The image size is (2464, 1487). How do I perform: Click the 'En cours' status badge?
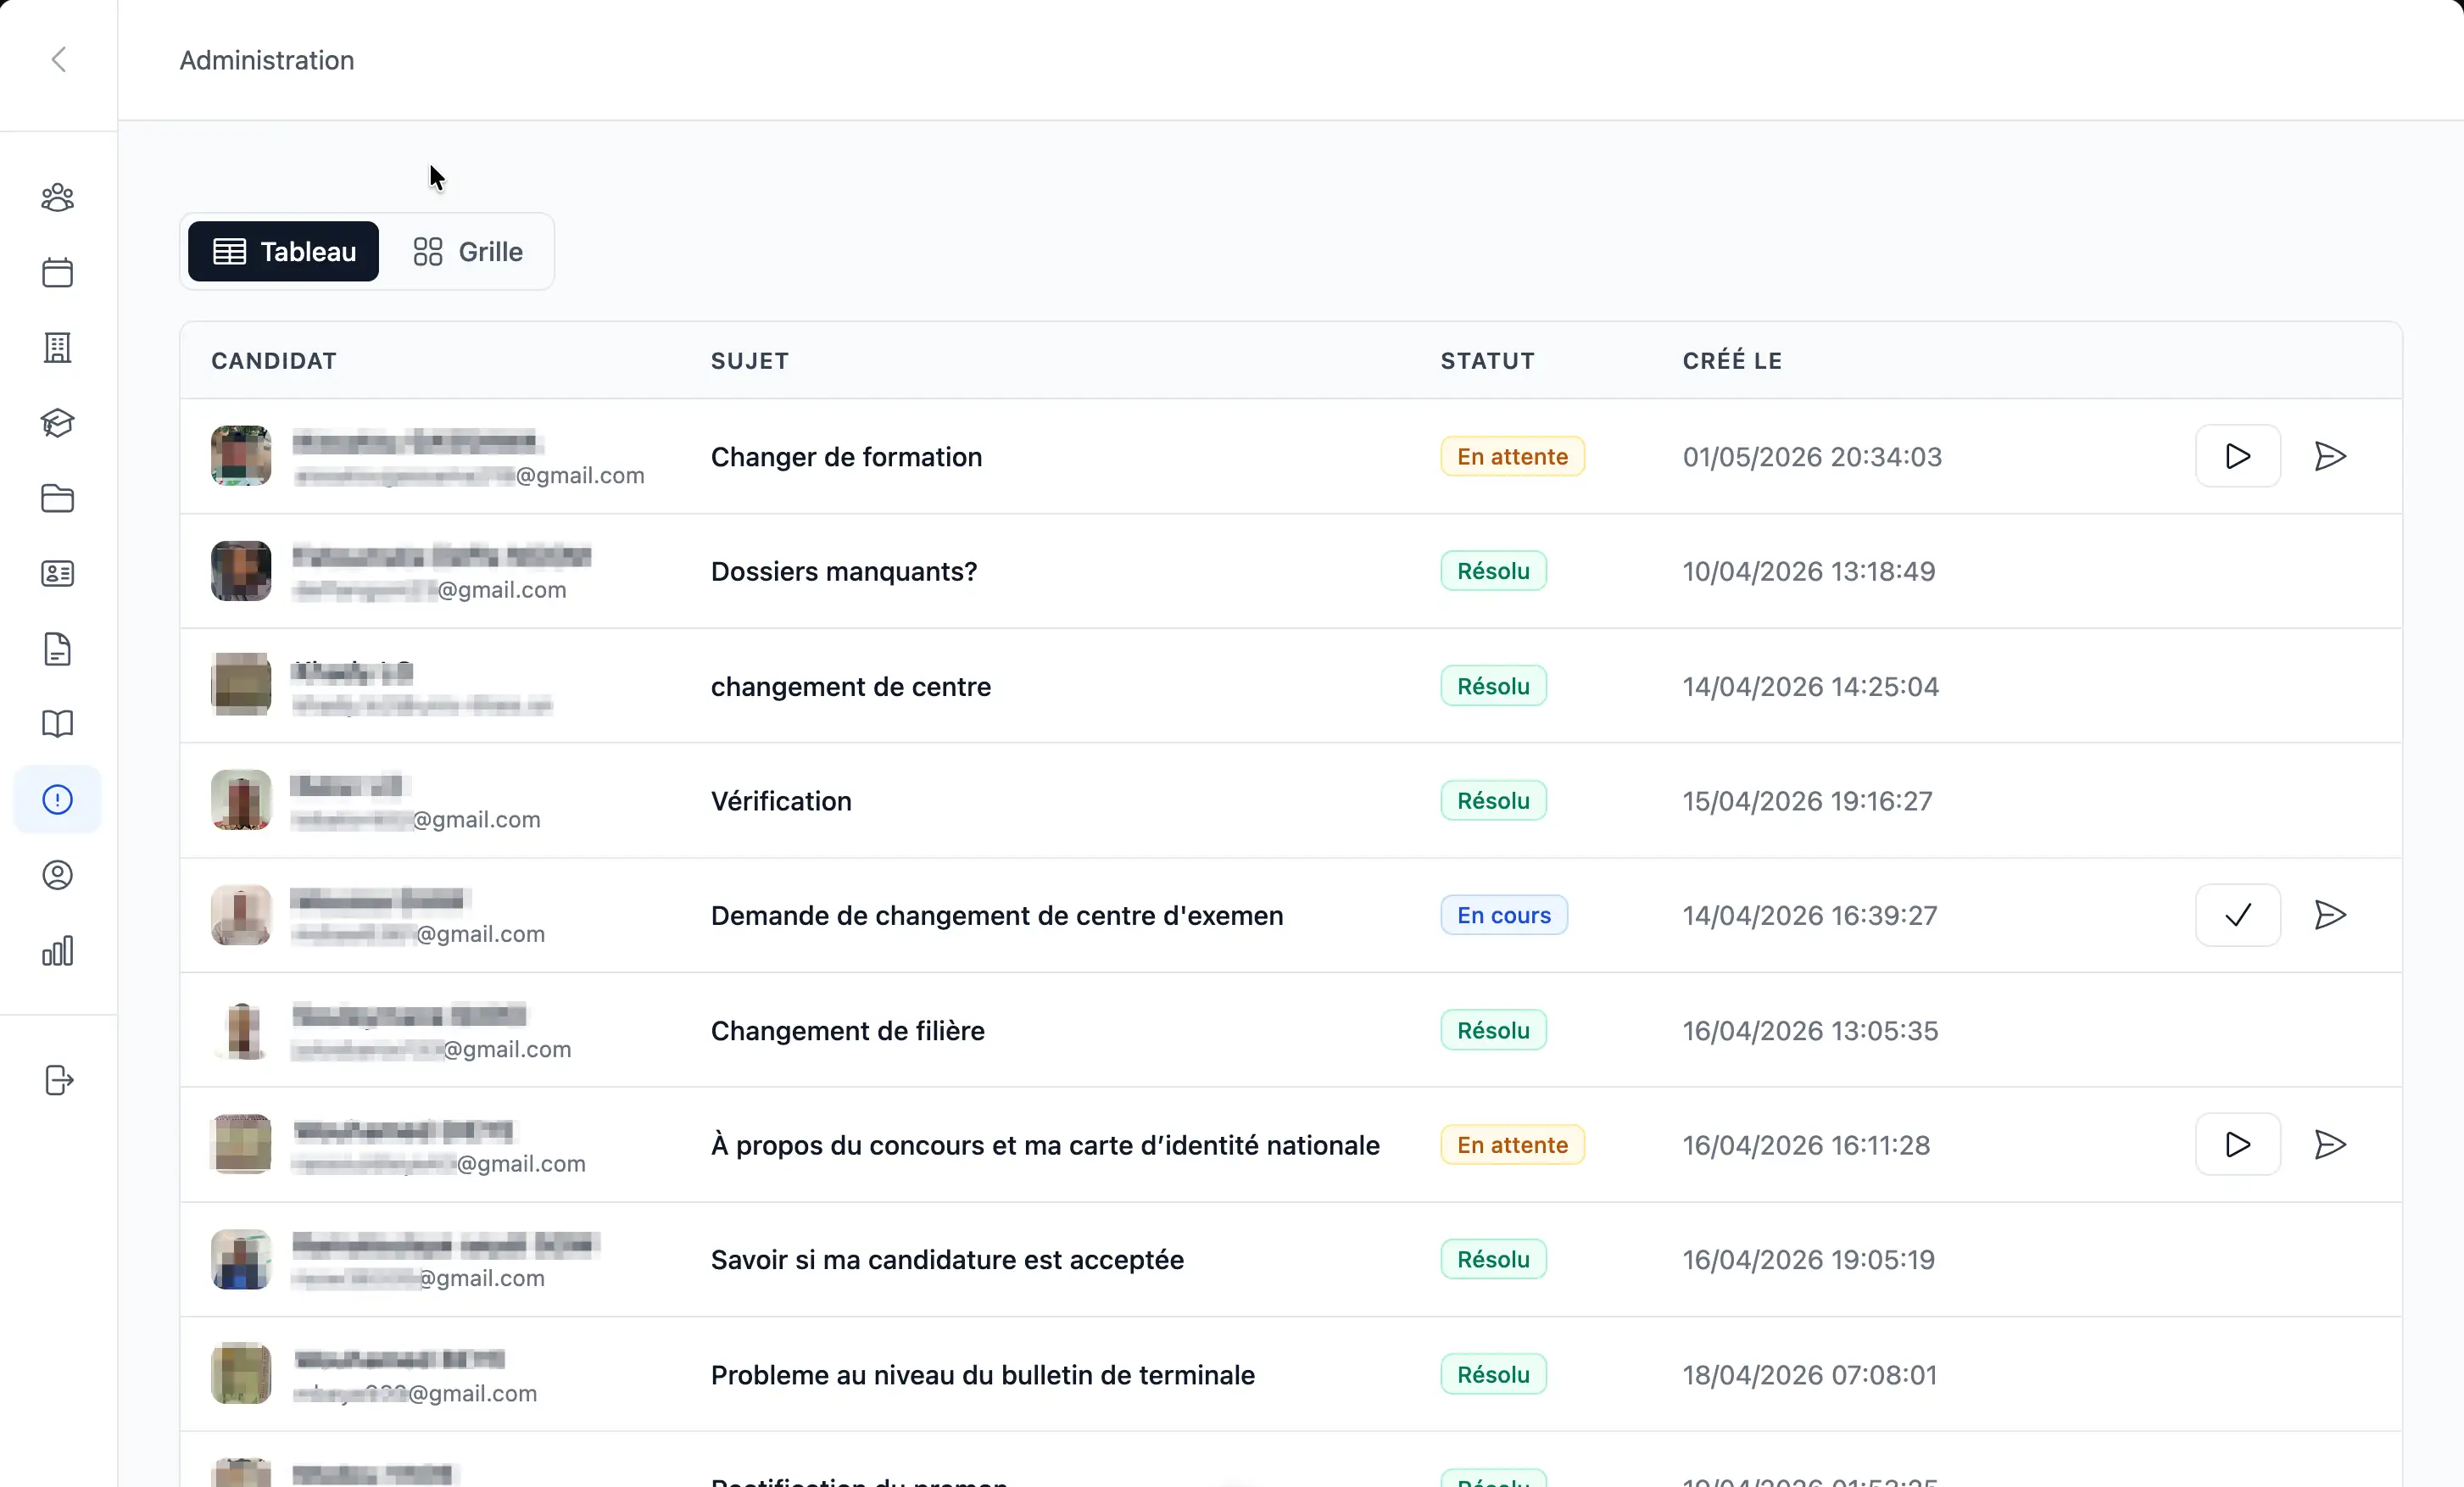tap(1503, 915)
